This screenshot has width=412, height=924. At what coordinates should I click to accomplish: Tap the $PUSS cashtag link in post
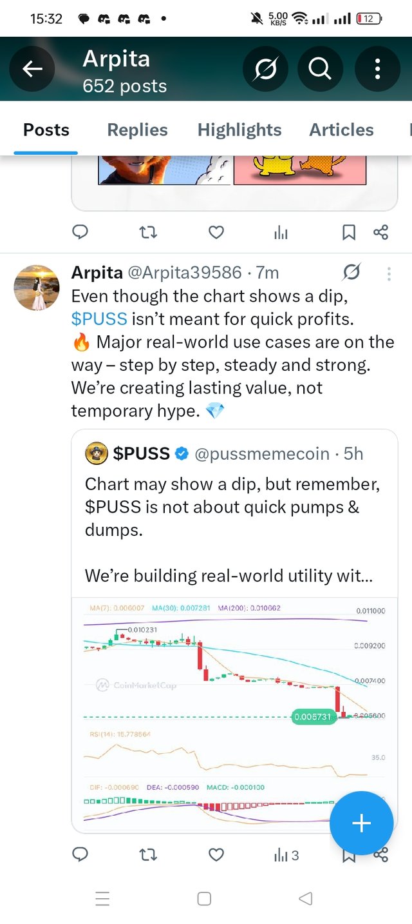pyautogui.click(x=98, y=318)
